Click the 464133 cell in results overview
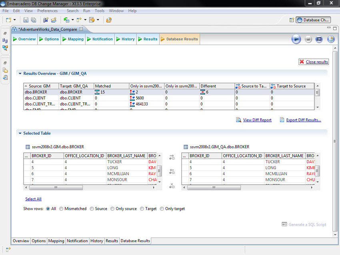The image size is (340, 255). coord(146,104)
